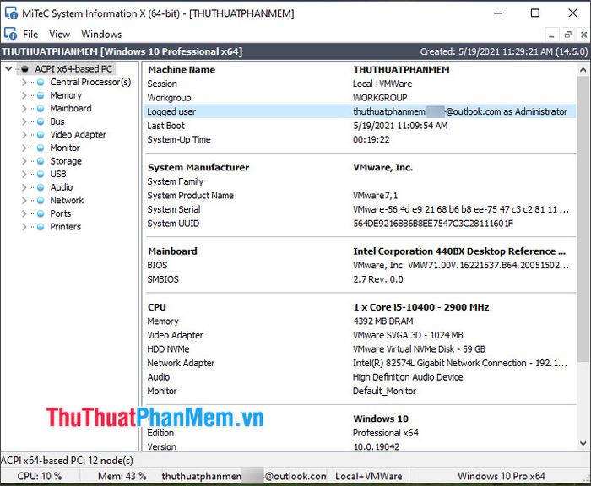Image resolution: width=591 pixels, height=486 pixels.
Task: Select the Logged user row
Action: 360,111
